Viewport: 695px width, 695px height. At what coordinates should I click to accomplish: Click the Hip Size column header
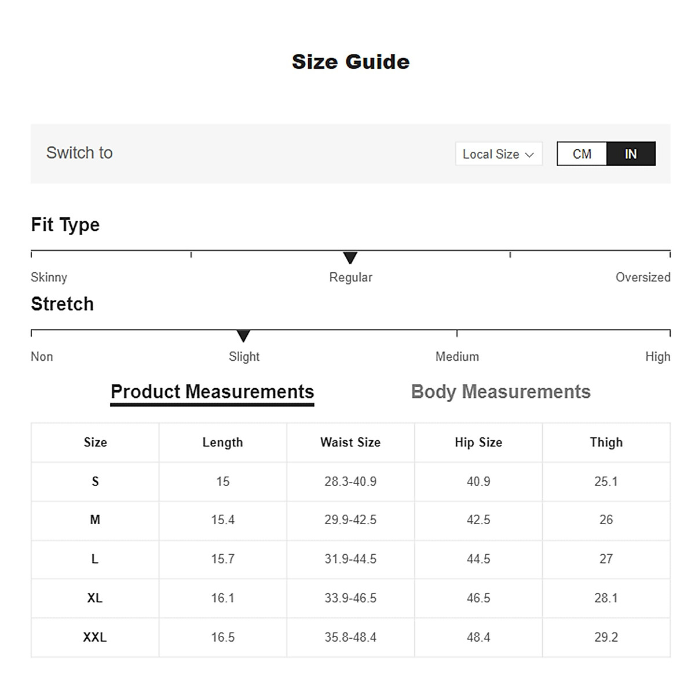pos(478,442)
